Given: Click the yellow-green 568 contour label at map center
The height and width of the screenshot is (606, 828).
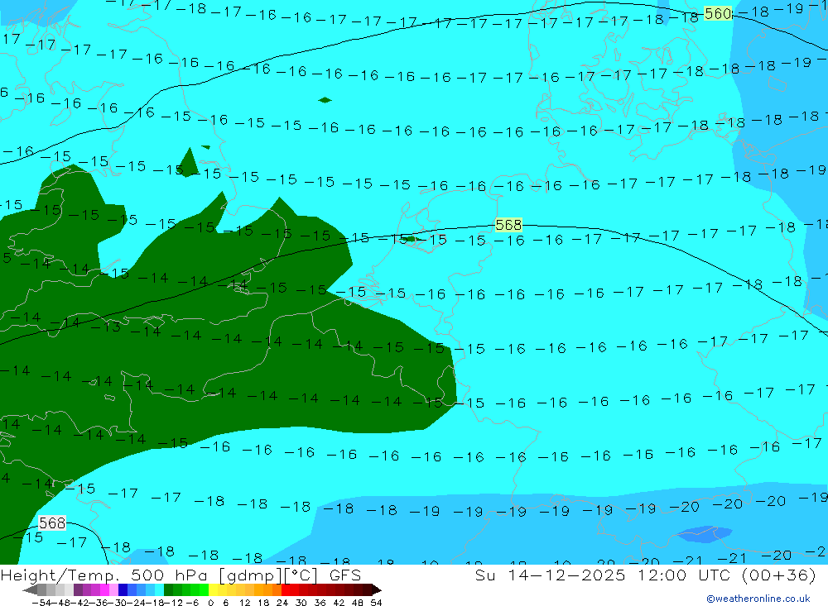Looking at the screenshot, I should click(x=508, y=225).
